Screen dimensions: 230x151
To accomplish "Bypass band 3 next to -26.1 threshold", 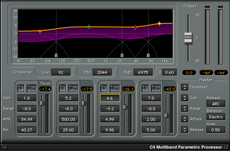I will pyautogui.click(x=115, y=89).
